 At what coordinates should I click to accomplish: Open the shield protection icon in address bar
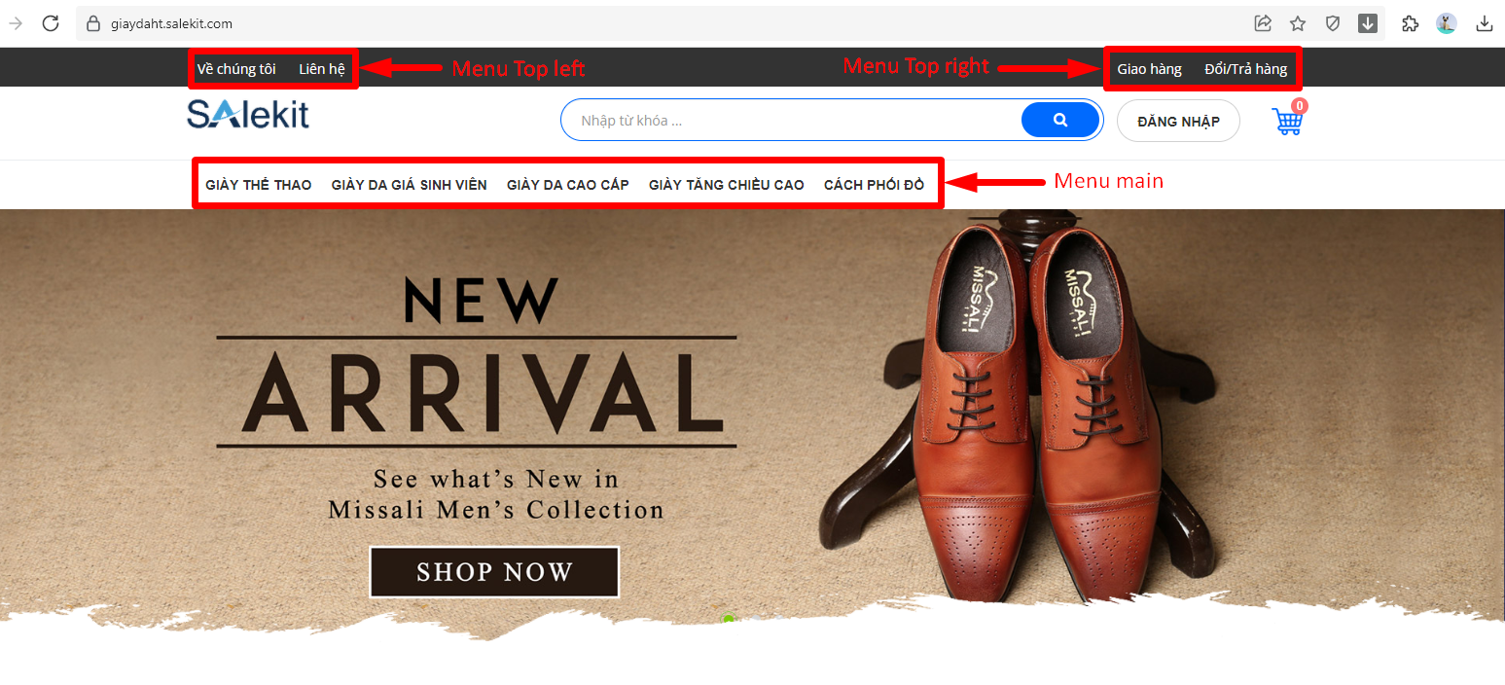click(1333, 23)
